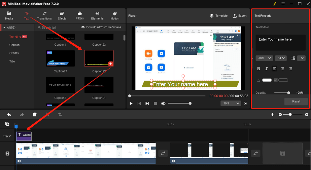Switch to the Transitions tab
Viewport: 311px width, 170px height.
click(x=44, y=16)
